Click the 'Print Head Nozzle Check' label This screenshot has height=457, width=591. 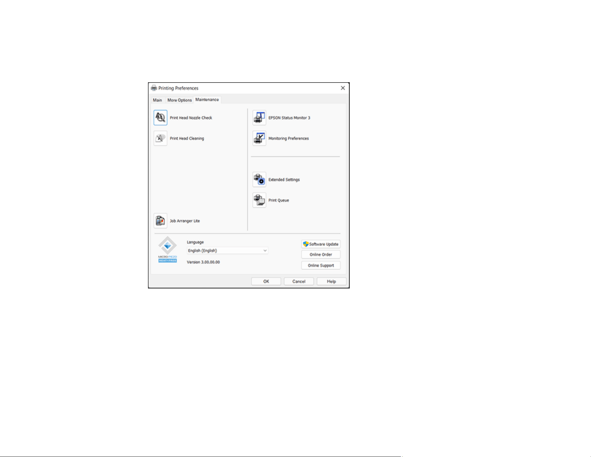(x=191, y=118)
